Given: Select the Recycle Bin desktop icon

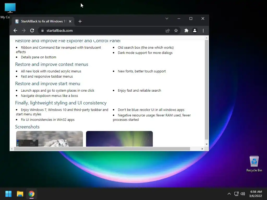Looking at the screenshot, I should (254, 164).
